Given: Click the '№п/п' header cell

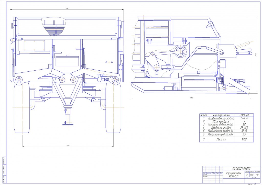Looking at the screenshot, I should [203, 115].
